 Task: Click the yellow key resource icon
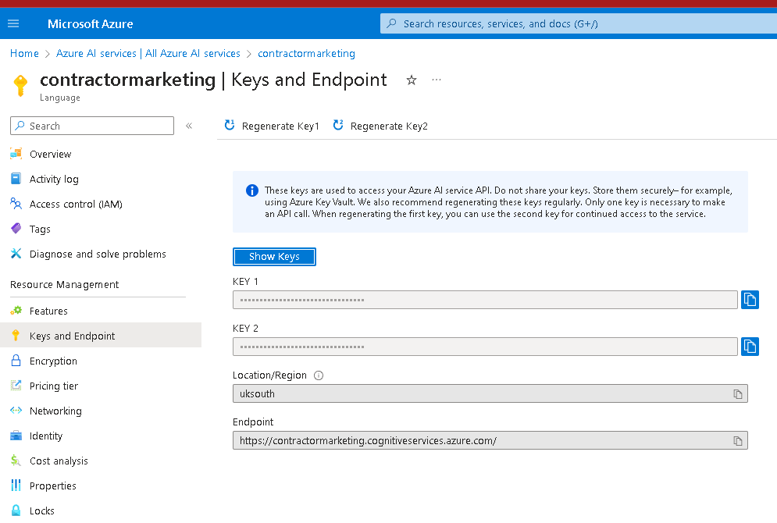click(21, 85)
